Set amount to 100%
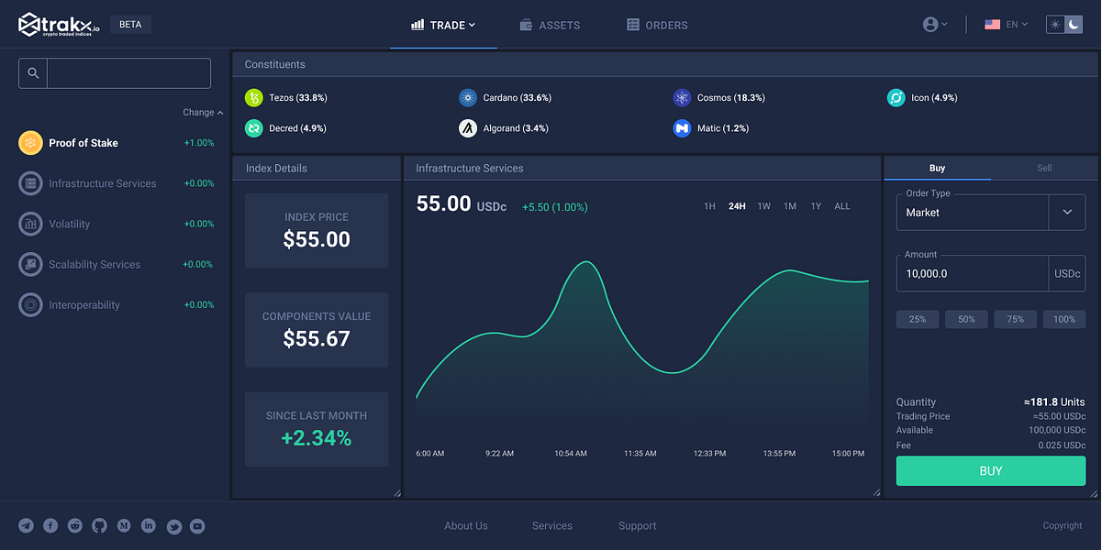The width and height of the screenshot is (1102, 550). click(x=1064, y=319)
